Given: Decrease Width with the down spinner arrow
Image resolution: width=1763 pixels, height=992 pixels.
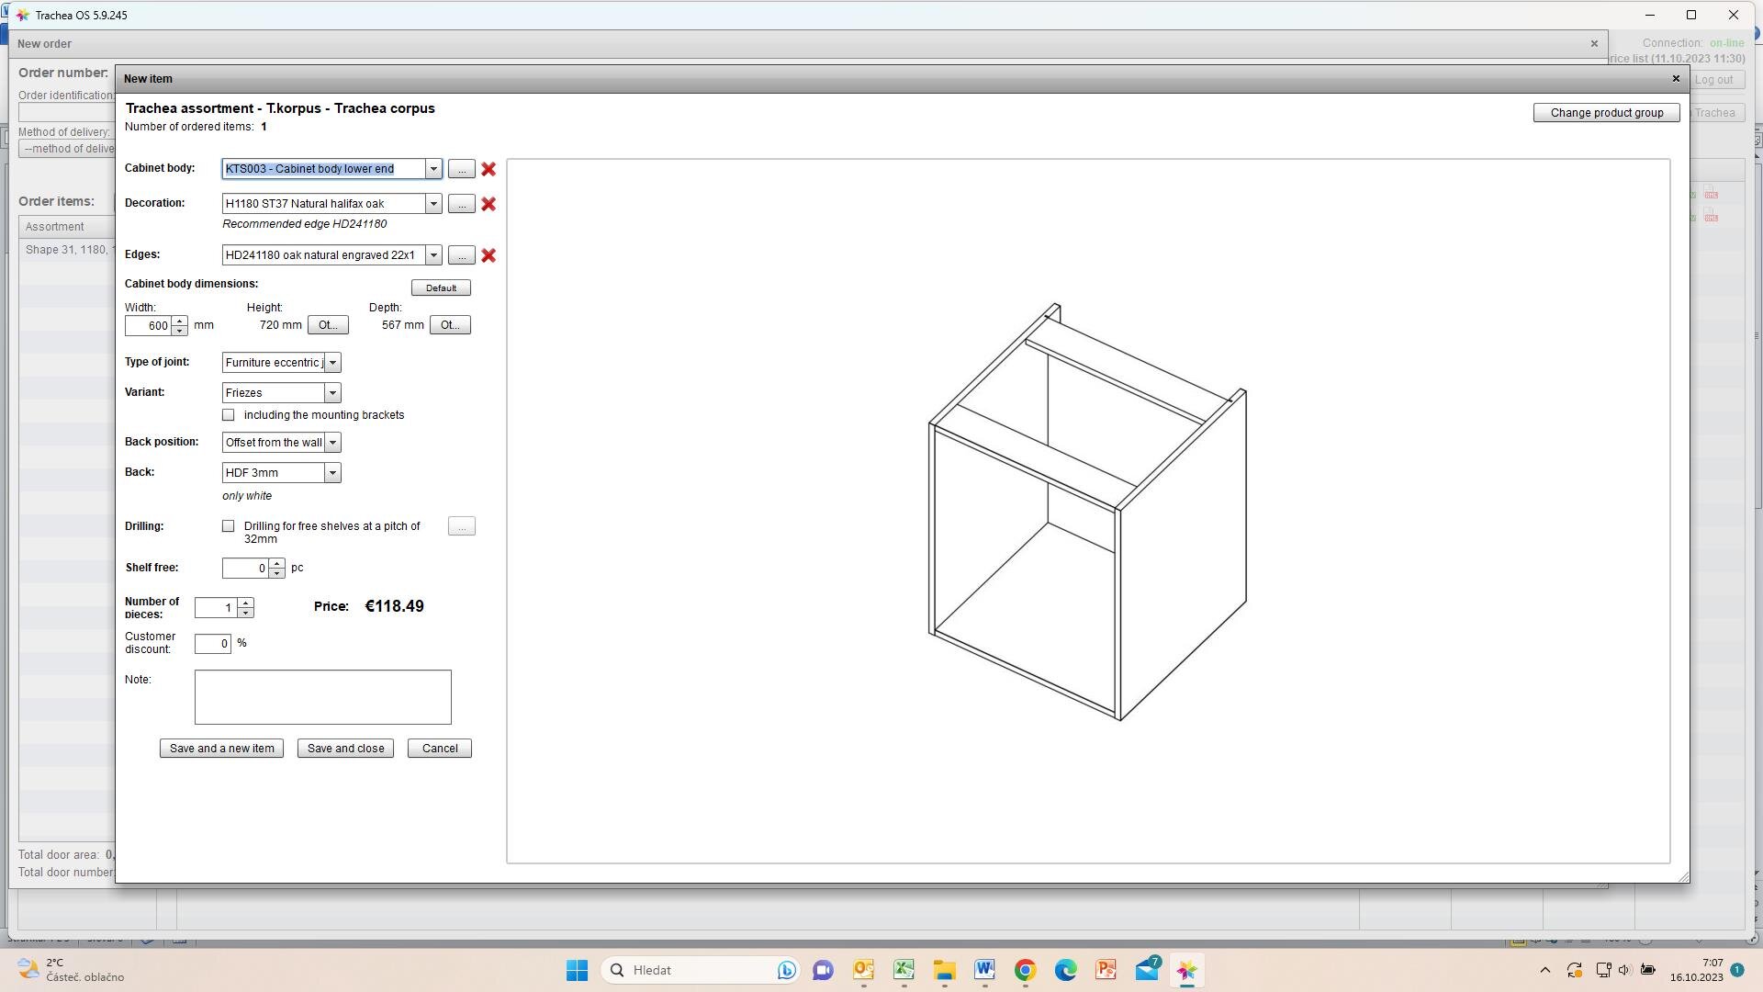Looking at the screenshot, I should pyautogui.click(x=179, y=331).
